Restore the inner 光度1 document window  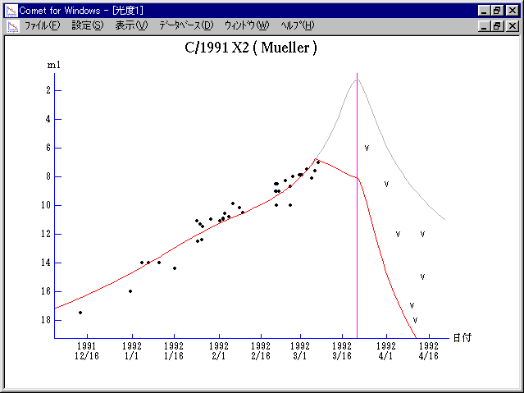[x=497, y=25]
